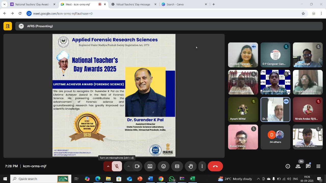
Task: Open the Windows Start menu
Action: pyautogui.click(x=5, y=179)
